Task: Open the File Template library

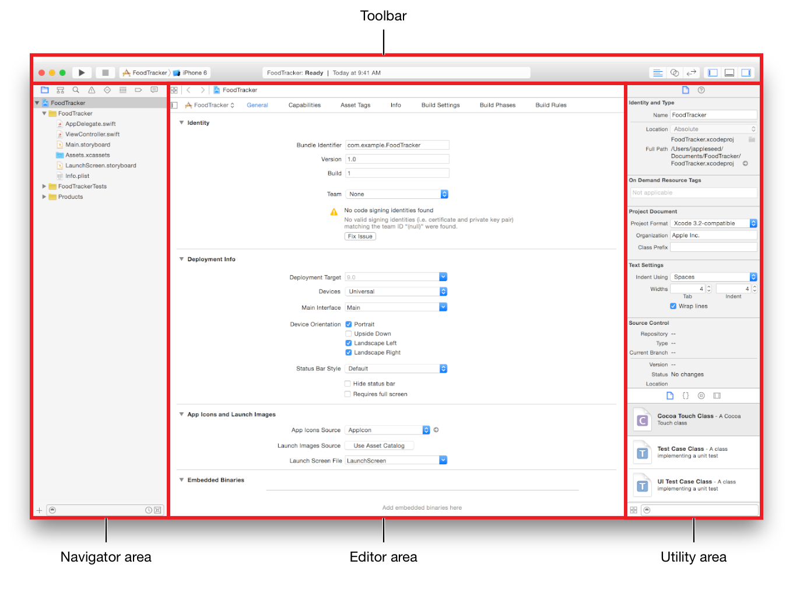Action: click(x=670, y=395)
